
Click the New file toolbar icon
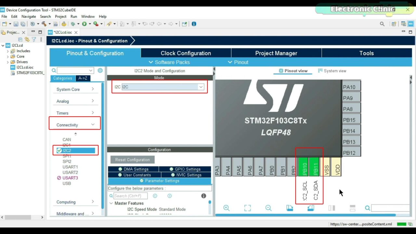5,24
